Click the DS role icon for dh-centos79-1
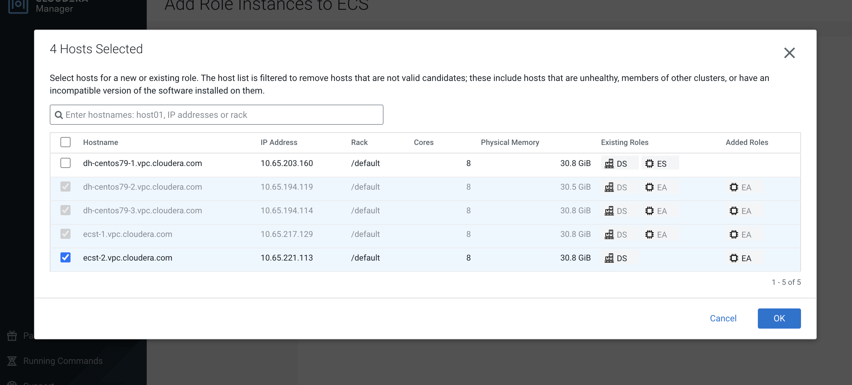 [609, 164]
